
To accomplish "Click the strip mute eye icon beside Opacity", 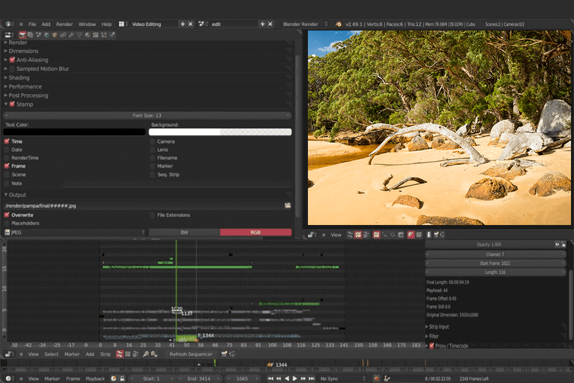I will [557, 245].
